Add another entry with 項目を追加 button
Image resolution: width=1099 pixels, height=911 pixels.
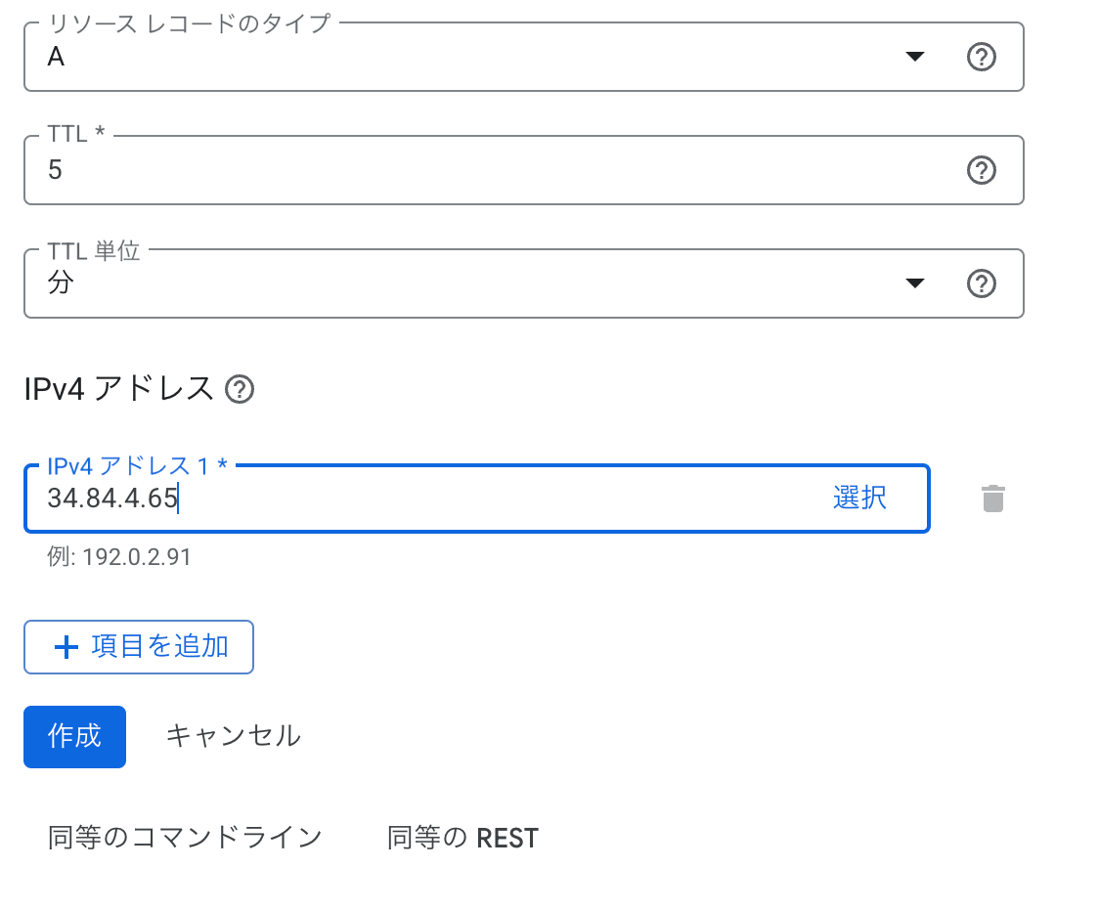[139, 647]
